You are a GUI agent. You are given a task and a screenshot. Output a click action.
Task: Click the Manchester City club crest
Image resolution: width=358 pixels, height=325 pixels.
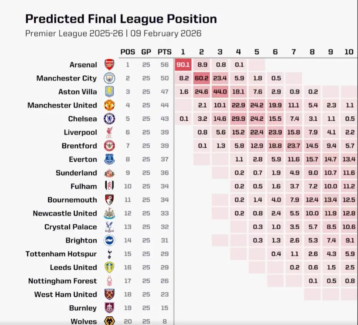coord(109,78)
